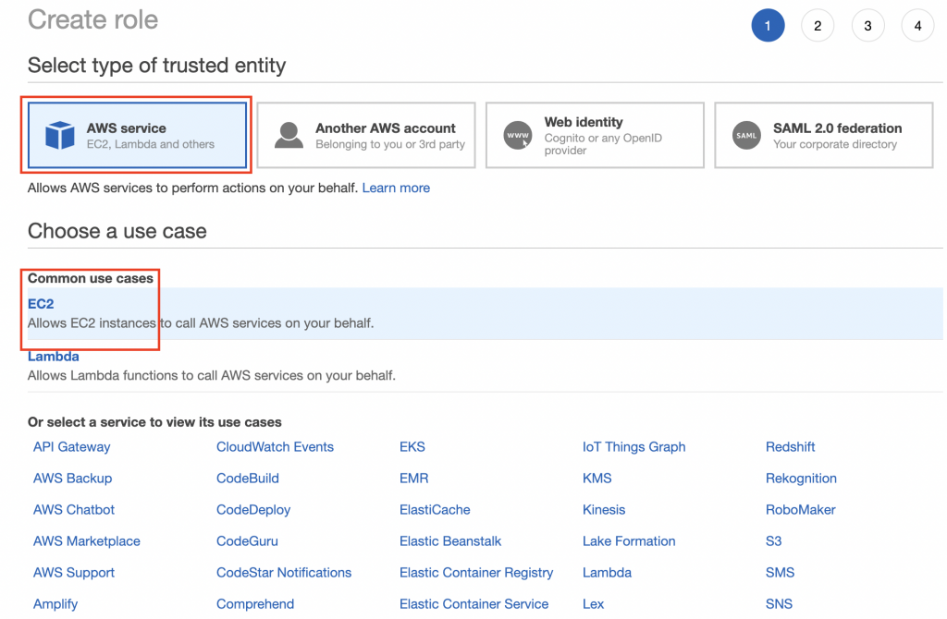Open the Amplify service link
This screenshot has height=619, width=947.
(x=55, y=604)
